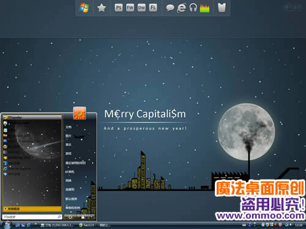Open Help and Support (帮助和支持) in Start menu
The width and height of the screenshot is (306, 229).
pyautogui.click(x=73, y=208)
